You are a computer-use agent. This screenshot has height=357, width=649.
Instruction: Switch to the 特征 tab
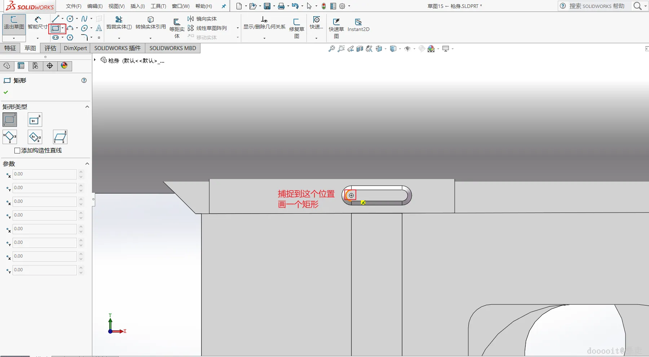click(x=10, y=48)
